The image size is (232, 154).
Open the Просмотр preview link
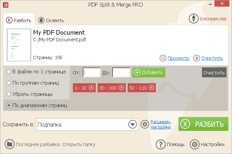point(179,58)
